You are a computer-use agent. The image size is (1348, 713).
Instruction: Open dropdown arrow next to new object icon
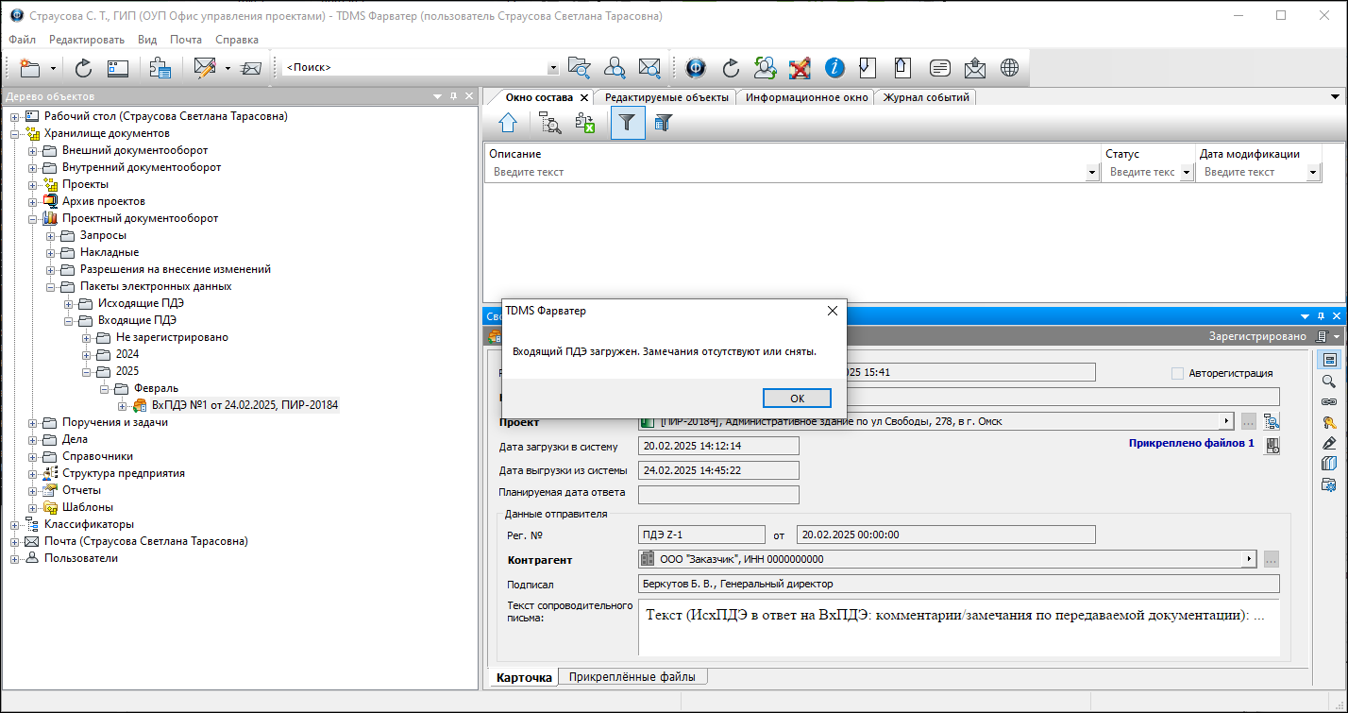pyautogui.click(x=54, y=68)
